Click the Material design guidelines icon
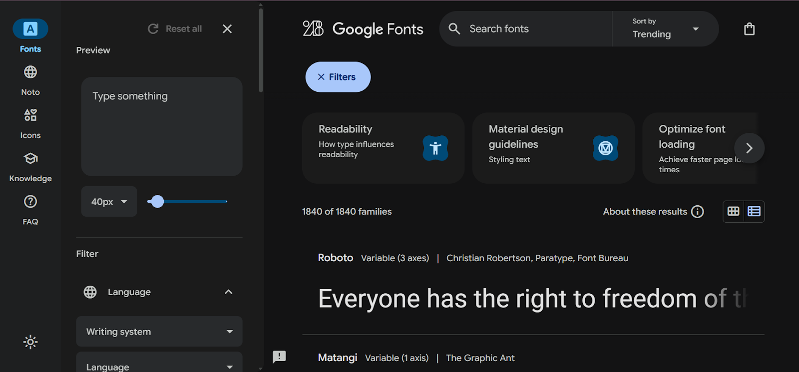 coord(605,148)
